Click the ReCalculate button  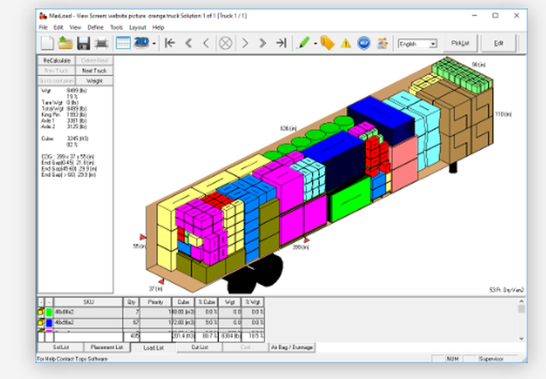tap(56, 61)
